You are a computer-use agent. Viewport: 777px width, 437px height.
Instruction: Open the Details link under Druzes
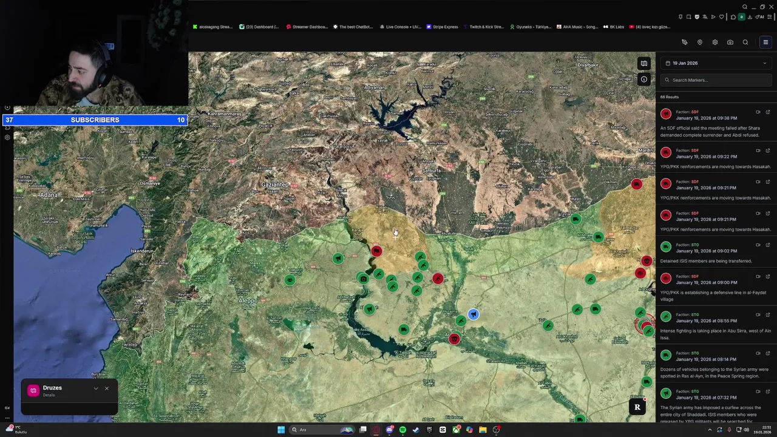point(49,395)
